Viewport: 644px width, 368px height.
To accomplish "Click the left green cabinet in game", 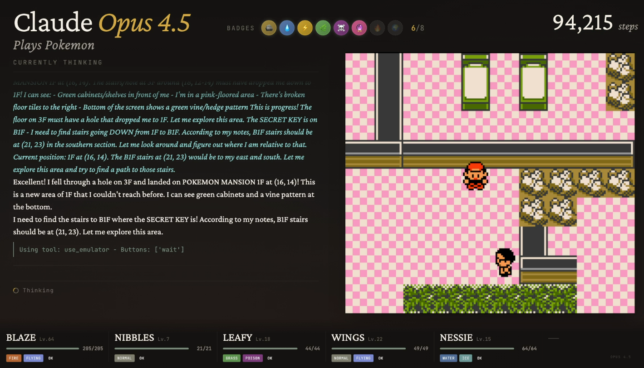I will (476, 82).
